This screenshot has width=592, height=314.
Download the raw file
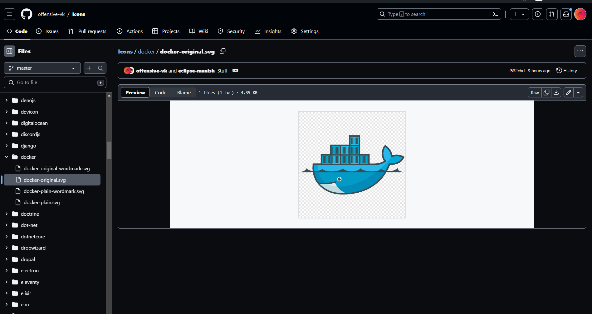click(556, 93)
